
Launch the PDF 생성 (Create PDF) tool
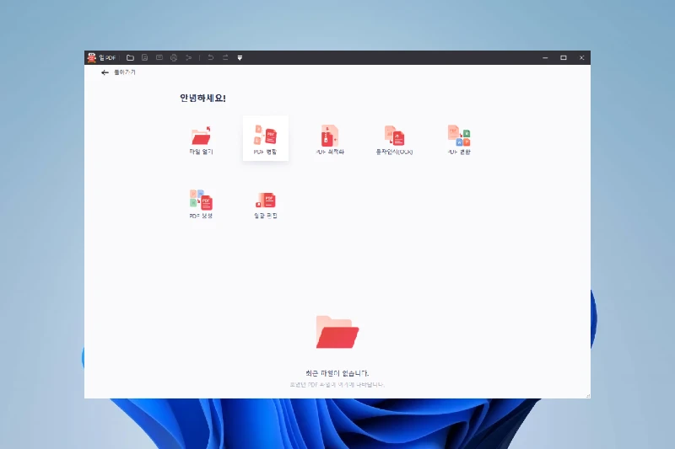pyautogui.click(x=201, y=203)
